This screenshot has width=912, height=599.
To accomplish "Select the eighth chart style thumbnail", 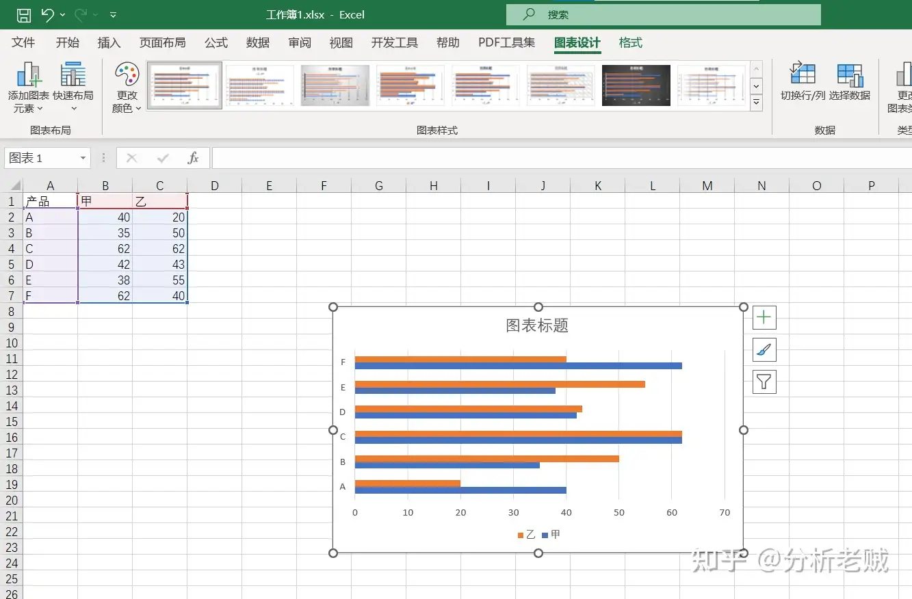I will coord(712,85).
